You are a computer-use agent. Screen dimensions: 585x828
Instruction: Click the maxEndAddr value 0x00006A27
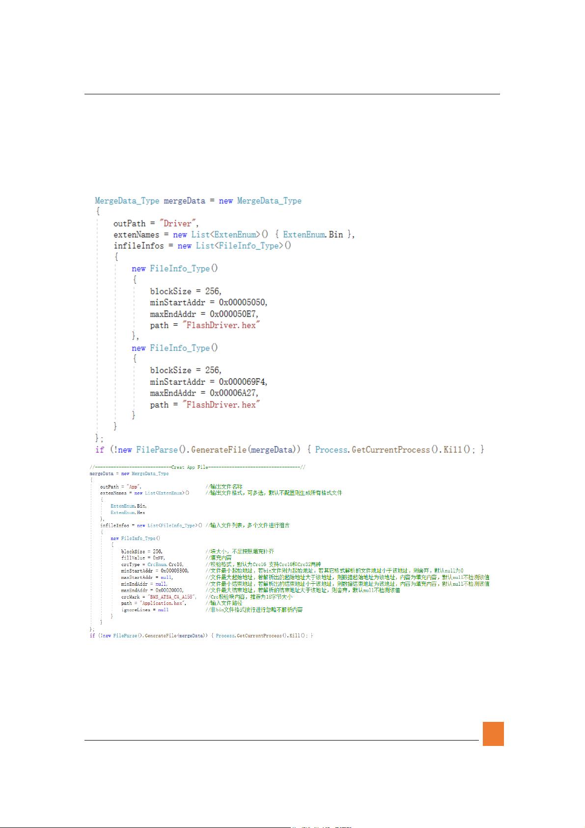coord(234,393)
